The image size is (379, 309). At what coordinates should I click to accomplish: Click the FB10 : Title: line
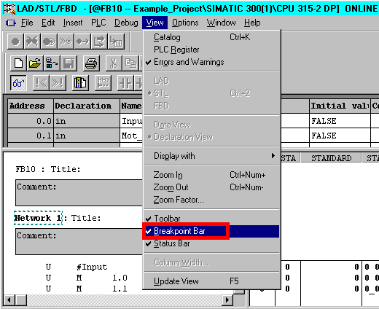(x=48, y=169)
